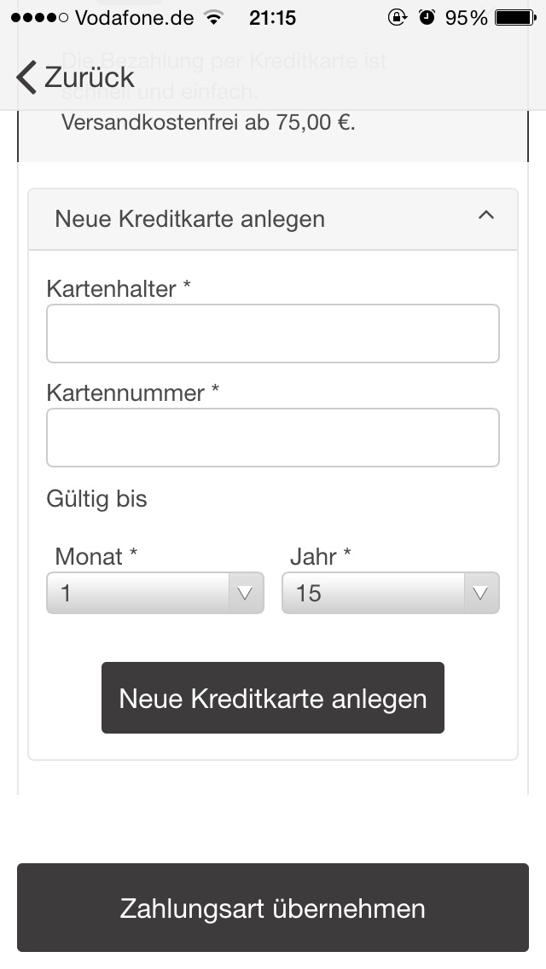Go back via the Zurück label
546x969 pixels.
tap(90, 78)
